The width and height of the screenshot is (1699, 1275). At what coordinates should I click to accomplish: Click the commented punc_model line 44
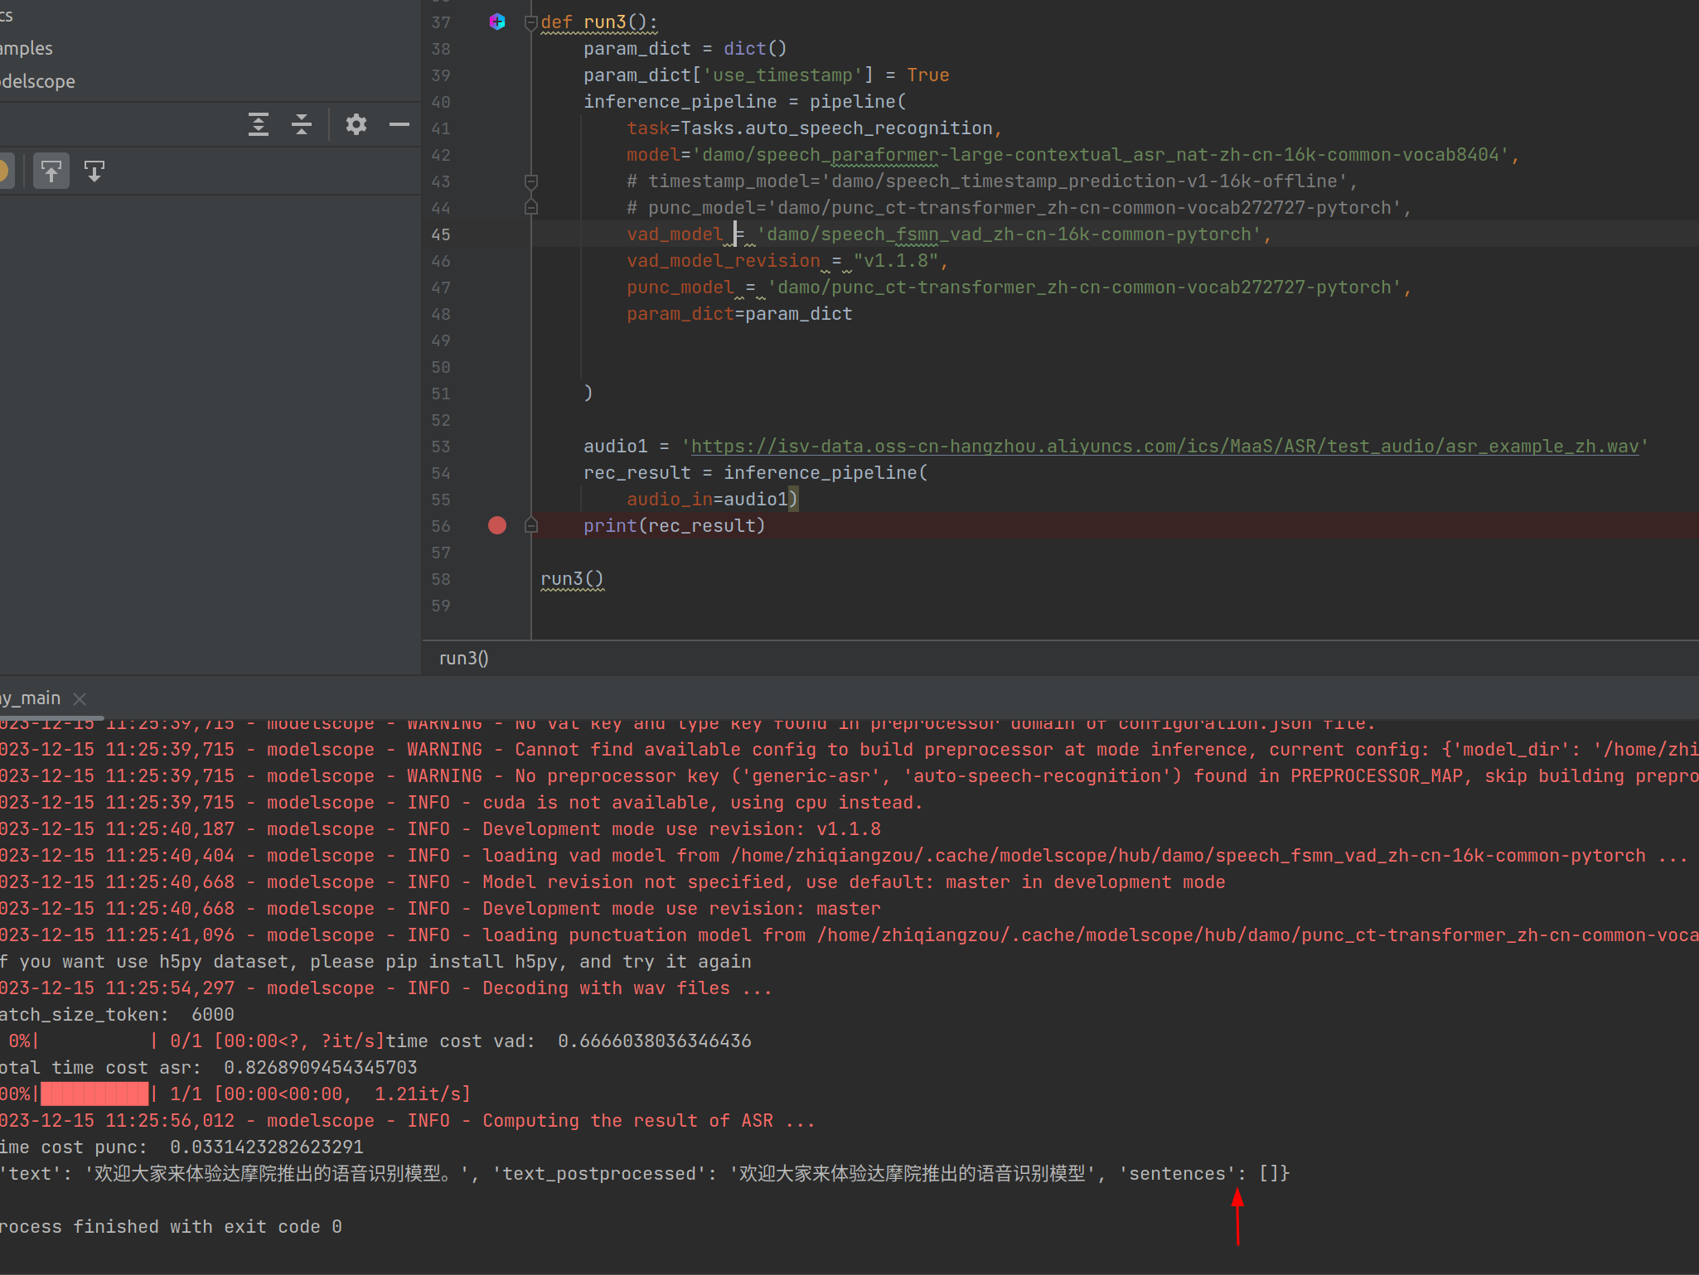1019,208
